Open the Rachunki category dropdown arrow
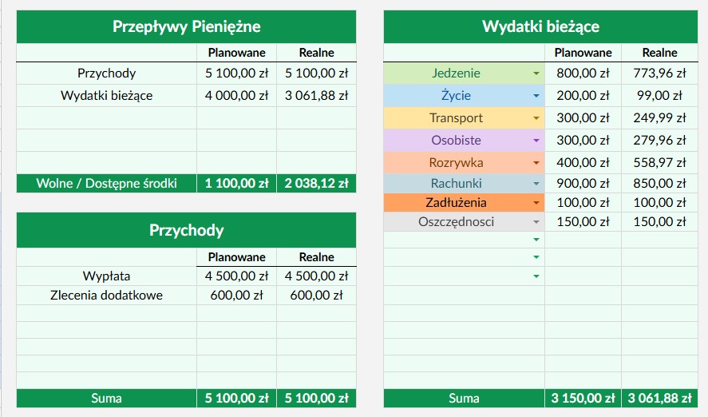Image resolution: width=708 pixels, height=417 pixels. point(536,184)
